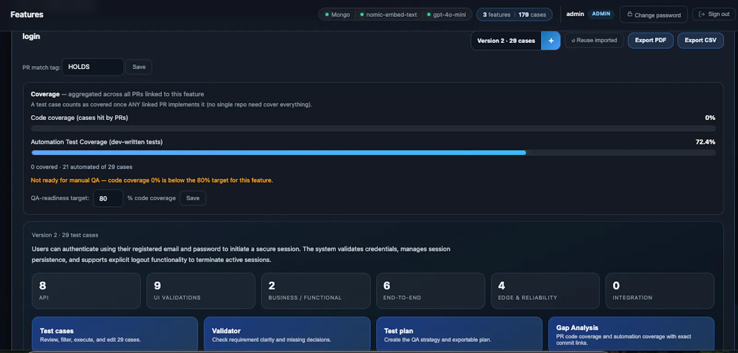Click the 3 features counter

click(x=496, y=15)
